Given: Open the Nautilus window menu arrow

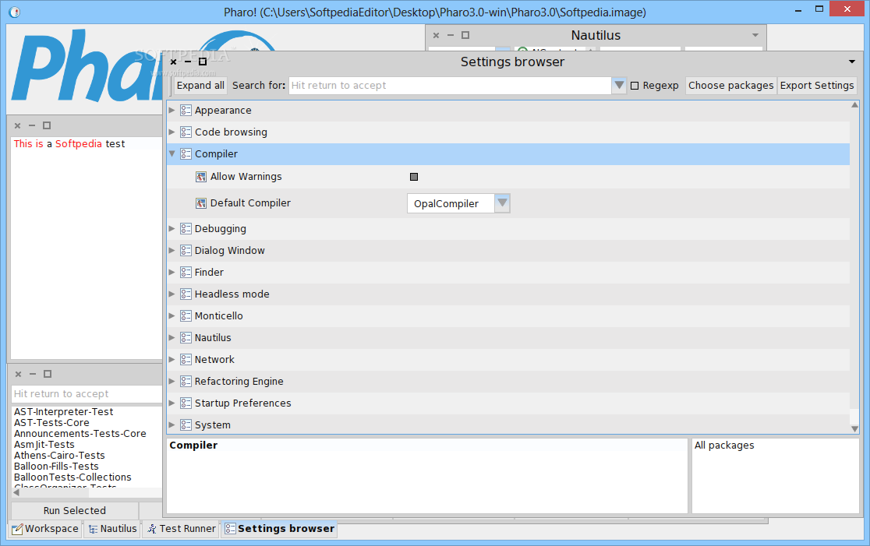Looking at the screenshot, I should (x=755, y=35).
